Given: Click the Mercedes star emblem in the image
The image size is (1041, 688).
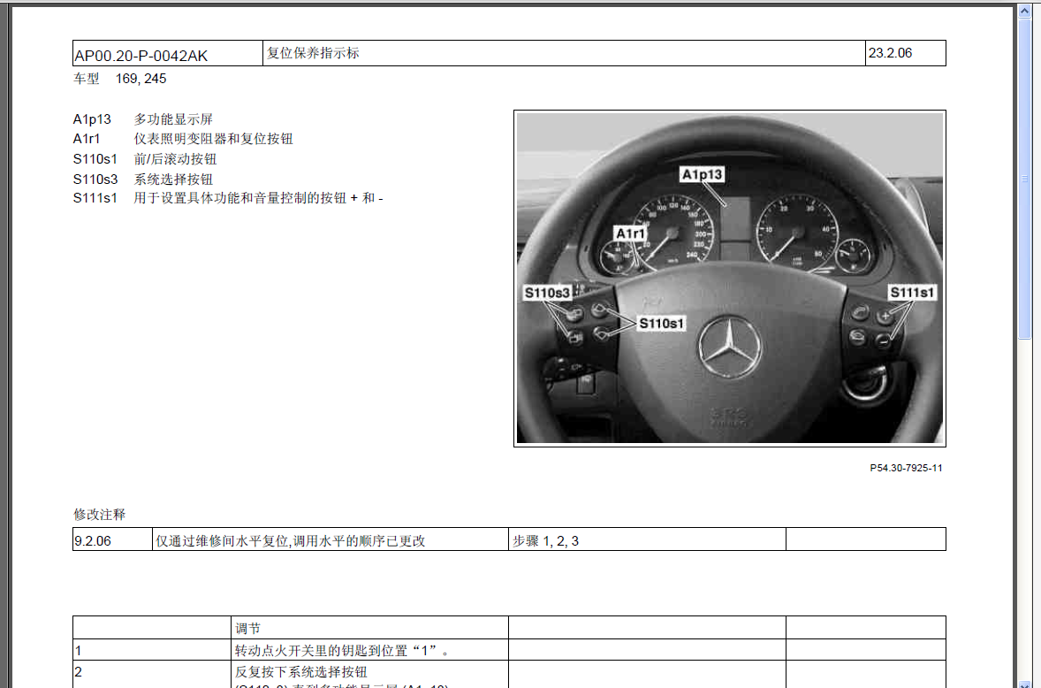Looking at the screenshot, I should (x=730, y=348).
